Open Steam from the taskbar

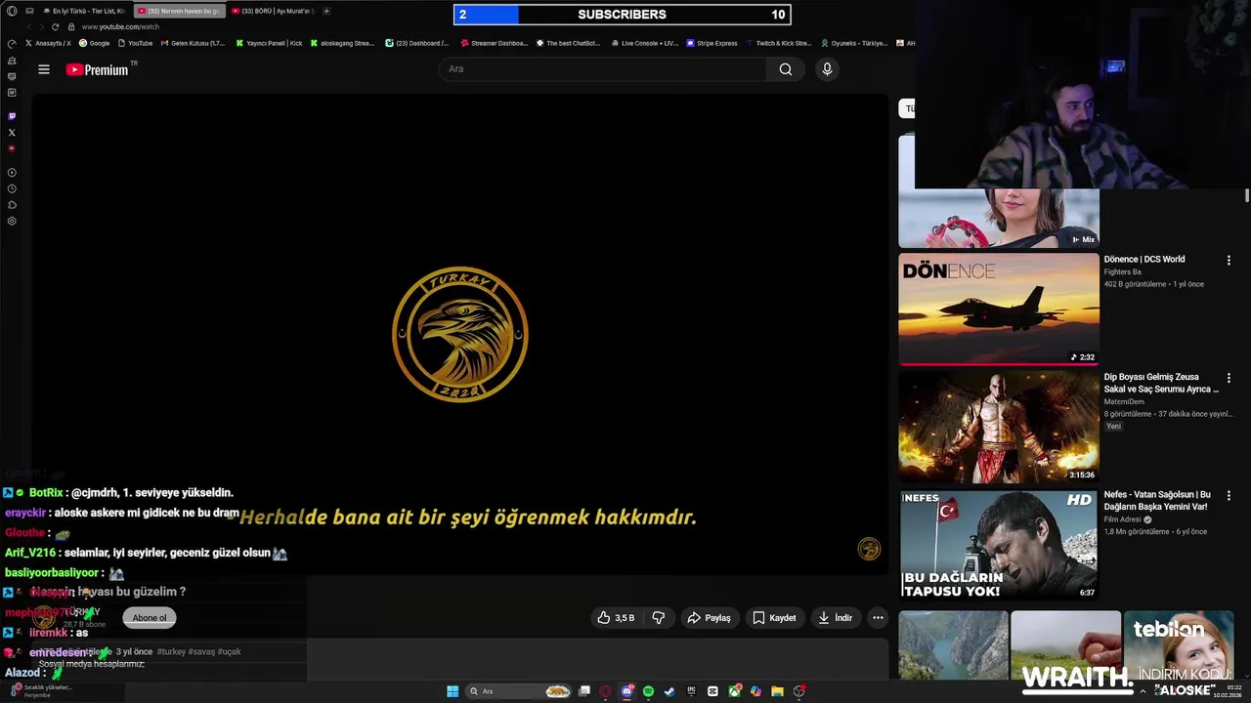tap(669, 691)
